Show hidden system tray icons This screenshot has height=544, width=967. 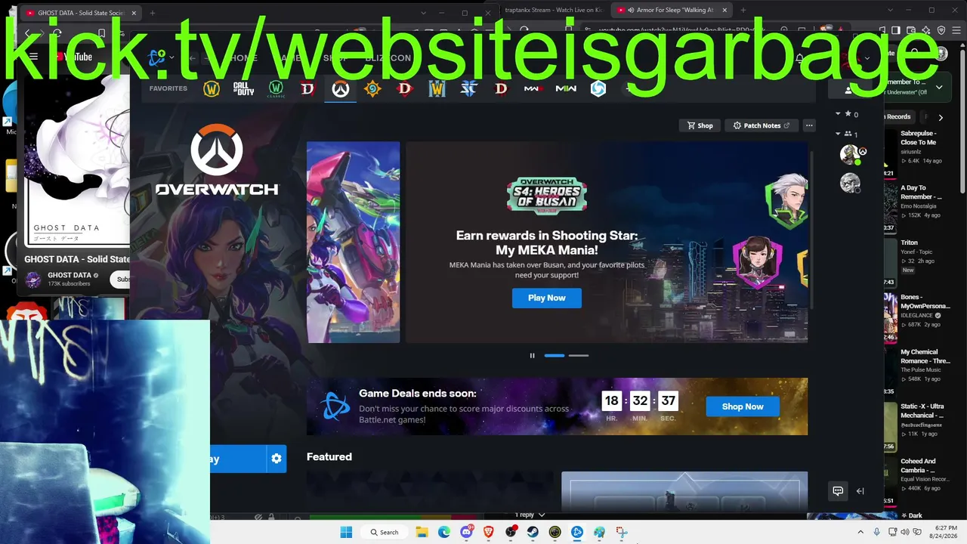(862, 533)
